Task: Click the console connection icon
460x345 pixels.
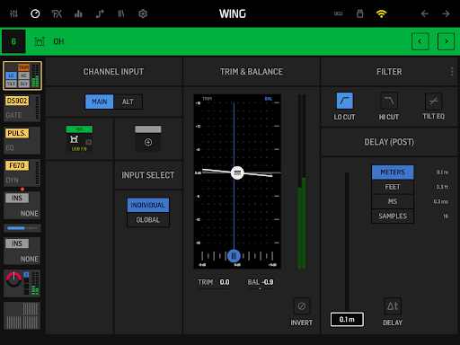Action: pyautogui.click(x=339, y=13)
